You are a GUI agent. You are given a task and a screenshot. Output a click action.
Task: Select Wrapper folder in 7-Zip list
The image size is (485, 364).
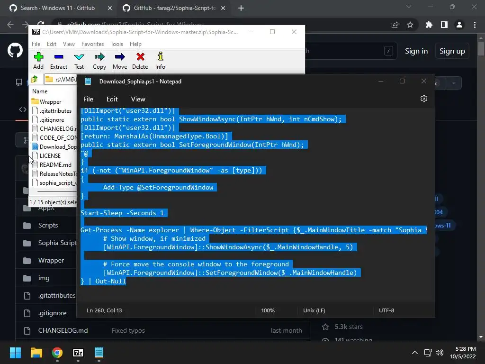click(x=50, y=101)
